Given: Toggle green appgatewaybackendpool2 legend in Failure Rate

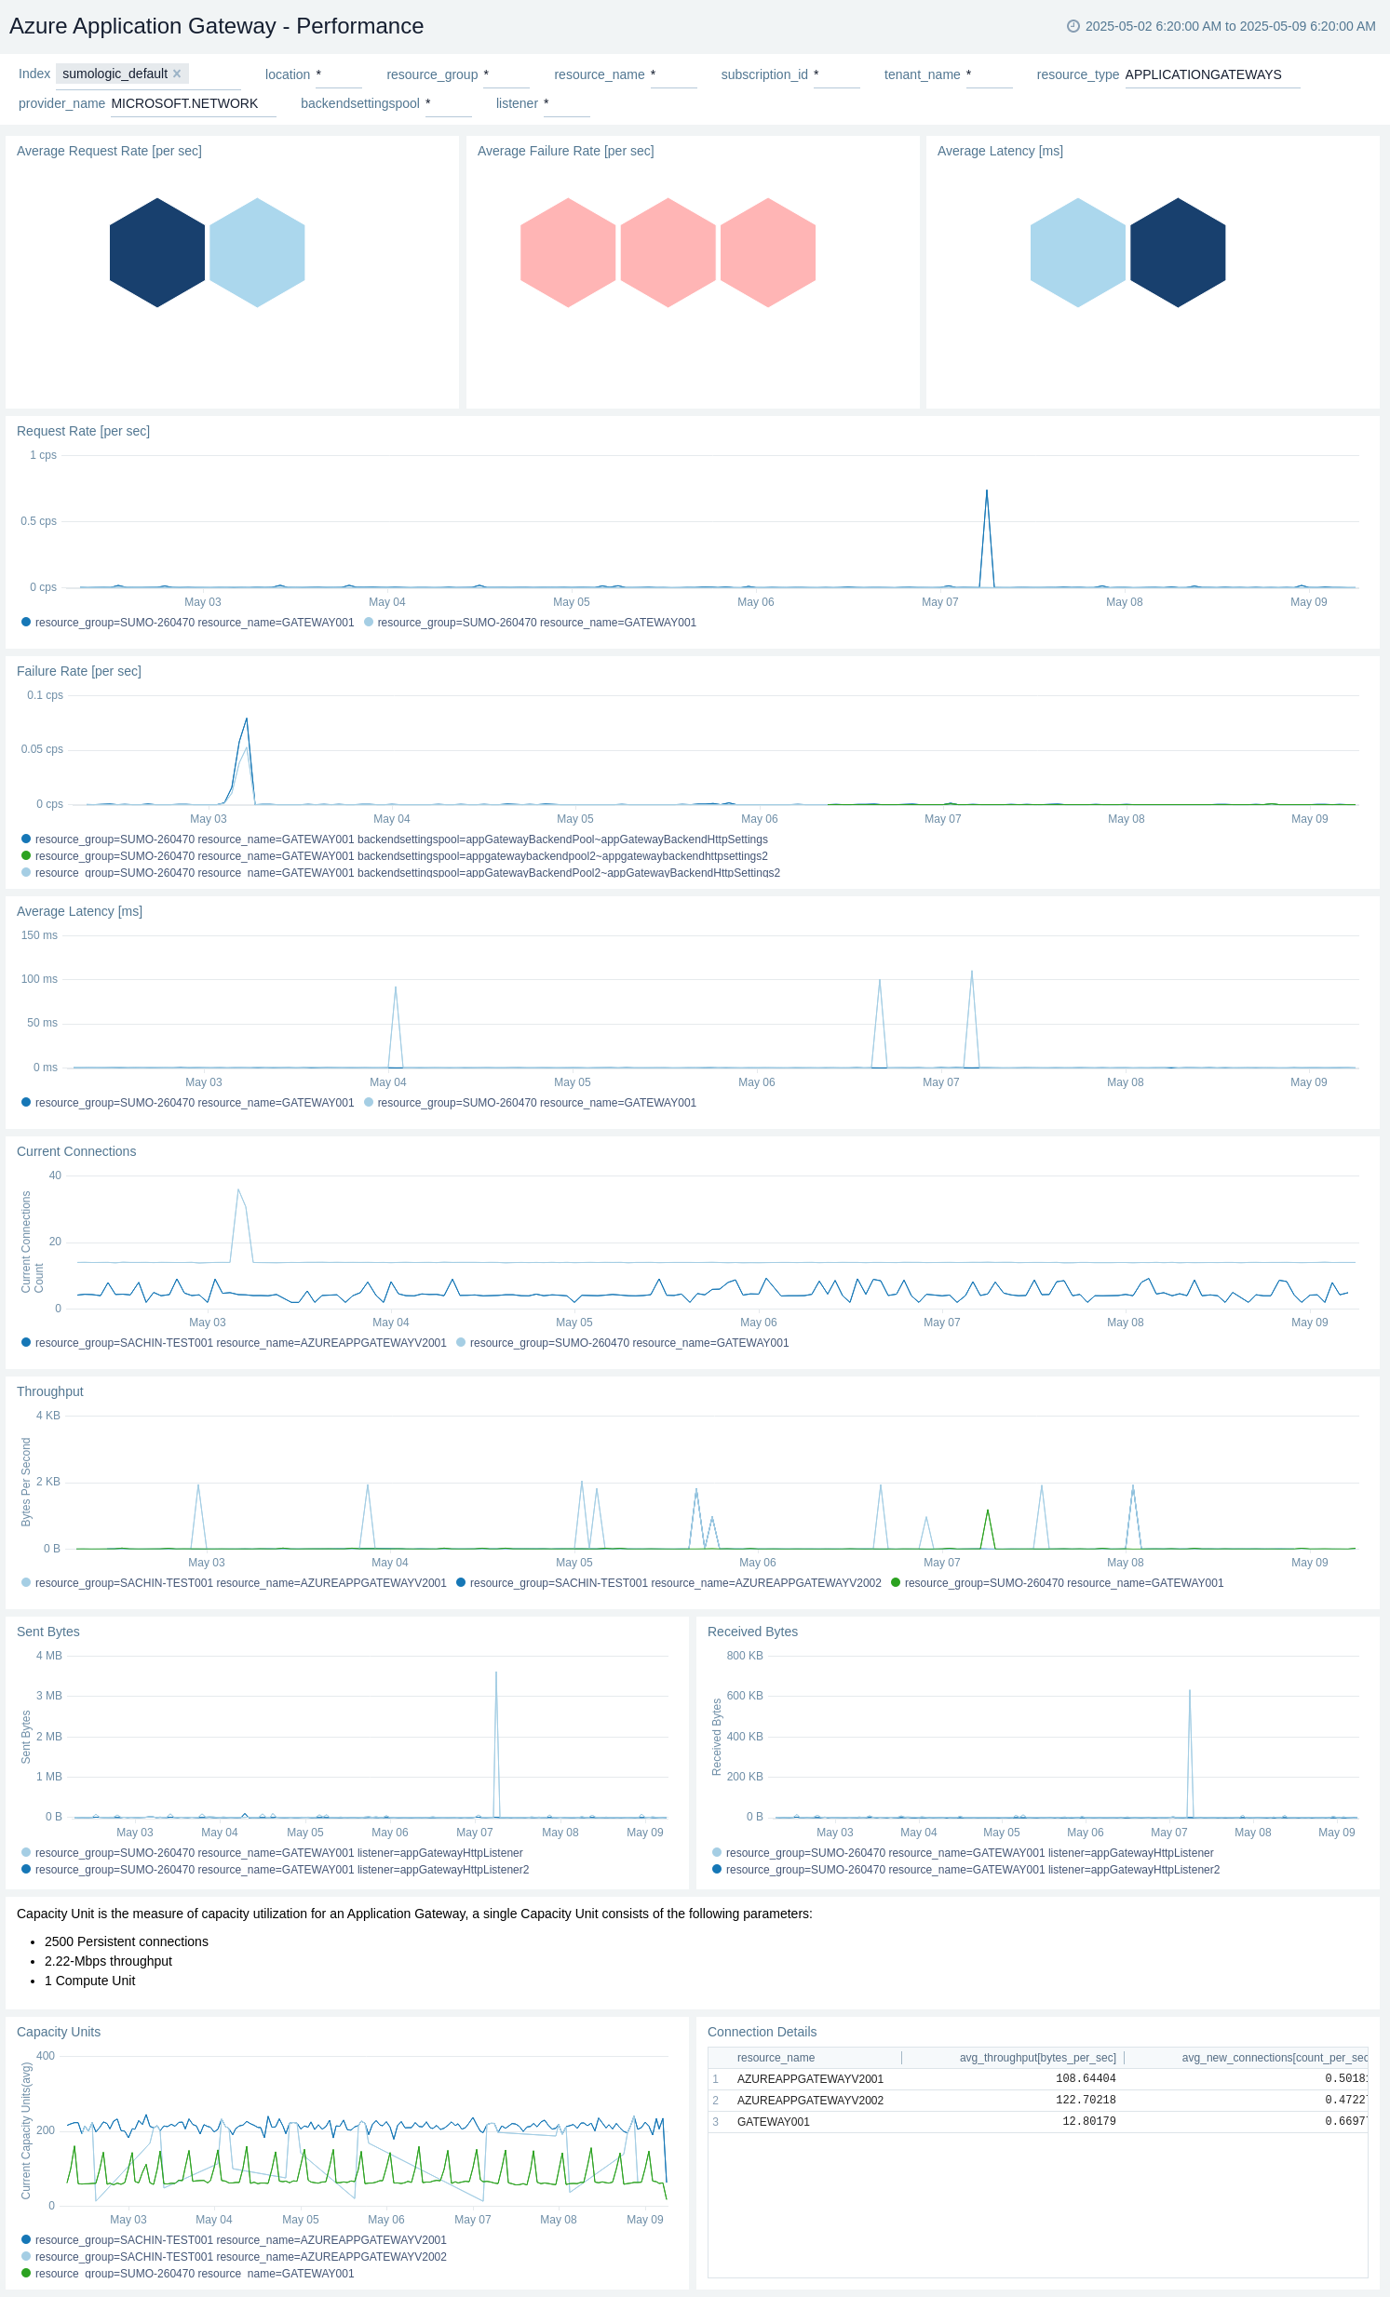Looking at the screenshot, I should 395,856.
